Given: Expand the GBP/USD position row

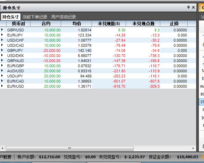Looking at the screenshot, I should [x=2, y=30].
